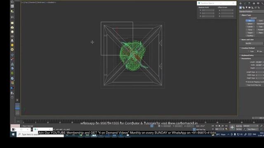
Task: Select the Geometry category icon
Action: pos(240,8)
